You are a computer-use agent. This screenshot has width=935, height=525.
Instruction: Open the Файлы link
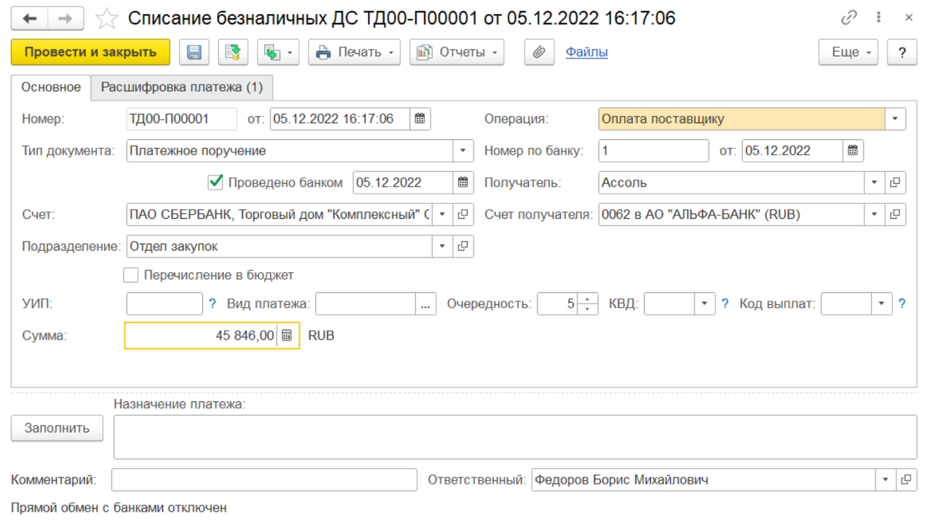pyautogui.click(x=586, y=52)
